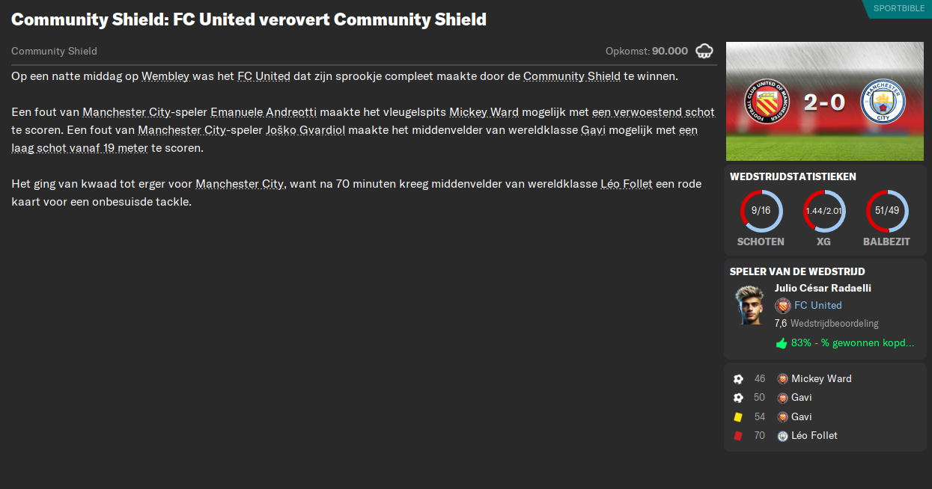This screenshot has height=489, width=932.
Task: Click the thumbs-up icon under the match rating
Action: point(781,342)
